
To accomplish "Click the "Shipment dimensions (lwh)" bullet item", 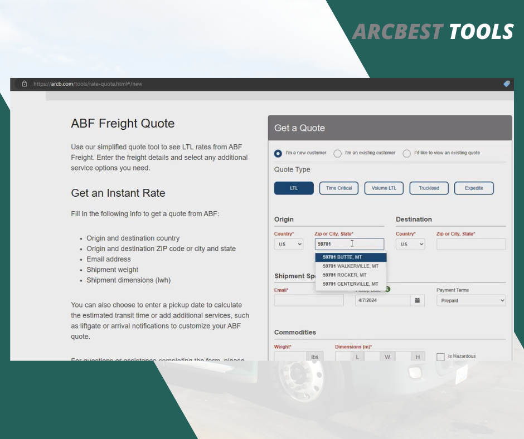I will point(129,280).
